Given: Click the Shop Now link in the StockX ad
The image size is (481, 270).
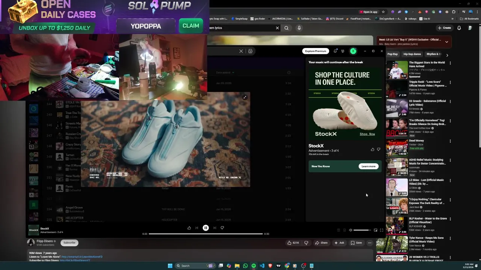Looking at the screenshot, I should (367, 134).
